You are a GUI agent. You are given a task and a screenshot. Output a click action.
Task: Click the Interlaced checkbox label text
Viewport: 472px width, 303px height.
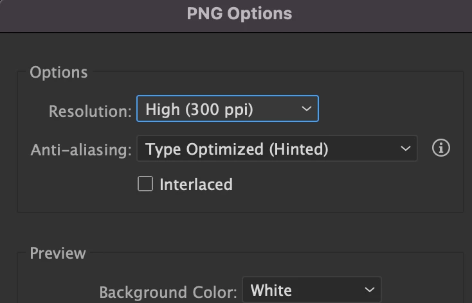point(195,185)
